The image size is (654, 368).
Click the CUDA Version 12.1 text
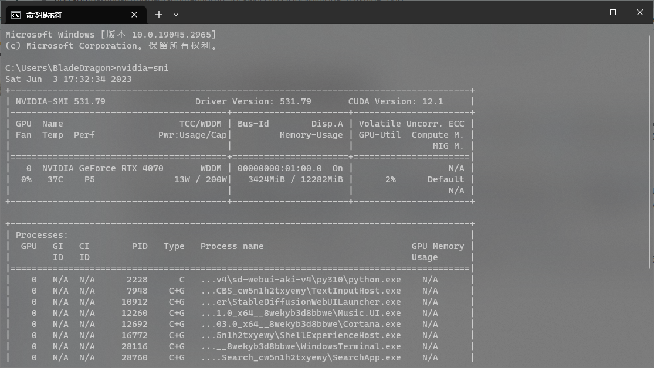point(395,101)
